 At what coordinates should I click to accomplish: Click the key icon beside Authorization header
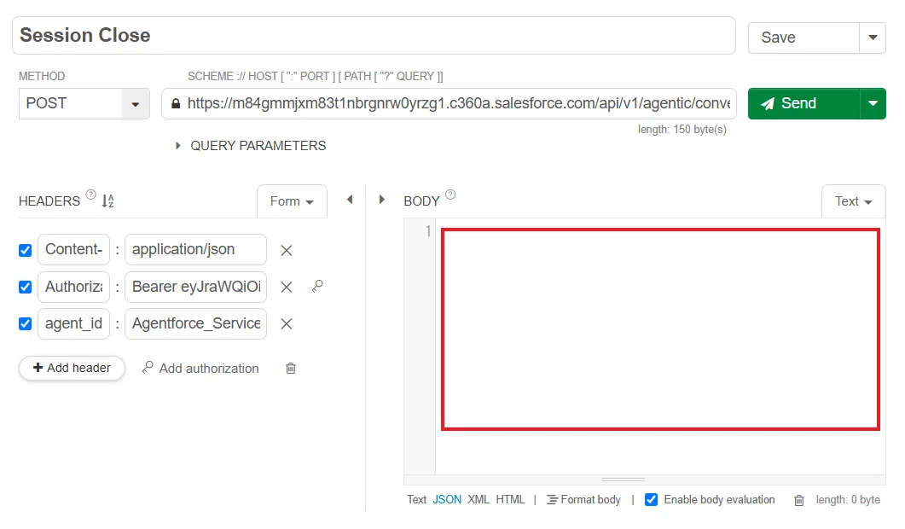(x=317, y=287)
